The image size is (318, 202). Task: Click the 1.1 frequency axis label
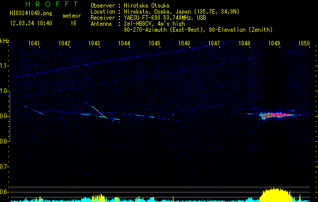[4, 66]
